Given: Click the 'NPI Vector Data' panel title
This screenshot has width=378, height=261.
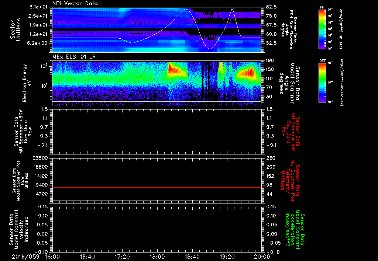Looking at the screenshot, I should click(x=75, y=3).
